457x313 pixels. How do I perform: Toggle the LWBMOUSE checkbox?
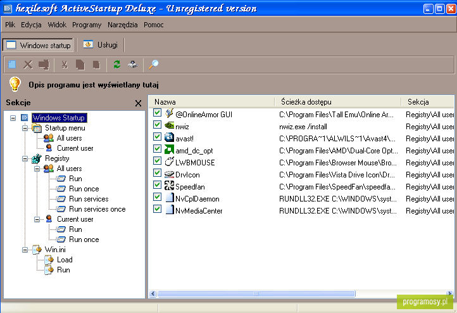(x=158, y=161)
